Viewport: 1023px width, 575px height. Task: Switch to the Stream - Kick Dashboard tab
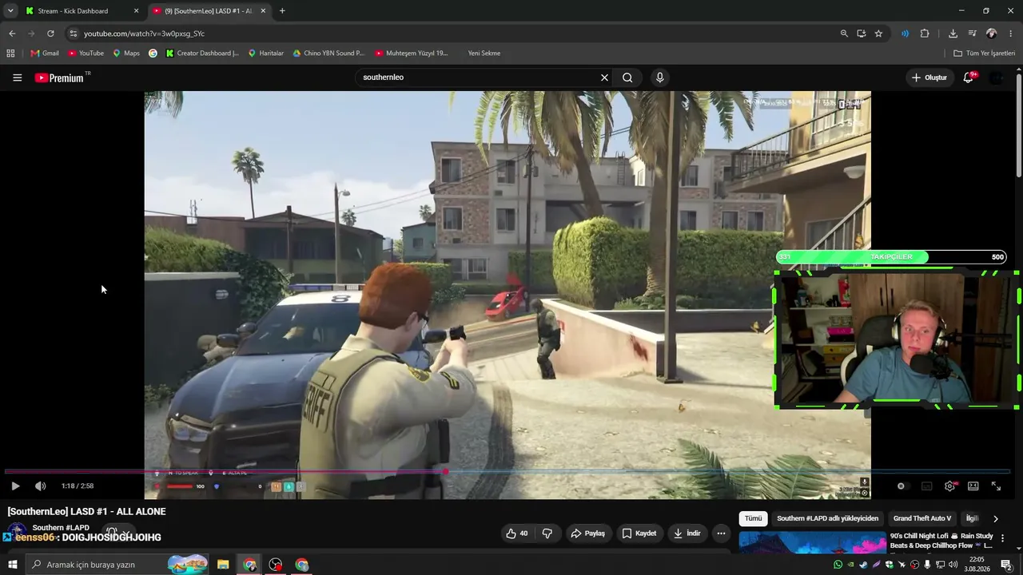tap(74, 11)
